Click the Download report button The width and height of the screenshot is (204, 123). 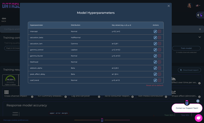pos(189,70)
